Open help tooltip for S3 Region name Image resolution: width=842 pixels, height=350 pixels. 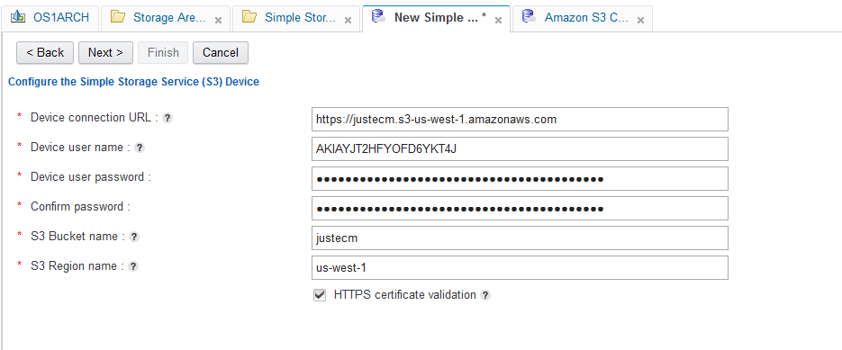[133, 266]
